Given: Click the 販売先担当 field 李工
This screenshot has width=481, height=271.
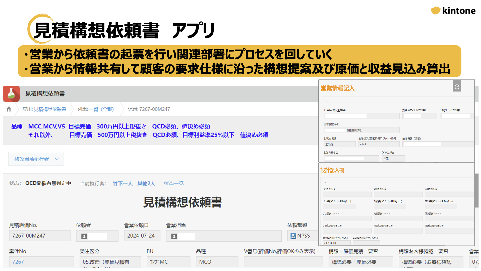Looking at the screenshot, I should pos(394,159).
